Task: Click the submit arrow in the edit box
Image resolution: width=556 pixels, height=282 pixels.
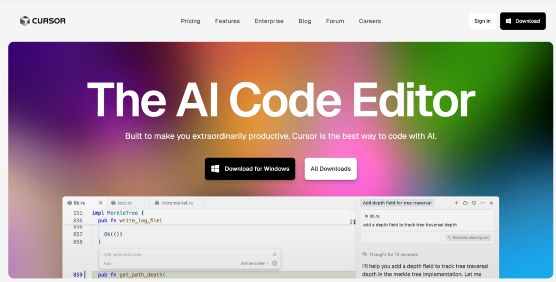Action: [x=274, y=263]
